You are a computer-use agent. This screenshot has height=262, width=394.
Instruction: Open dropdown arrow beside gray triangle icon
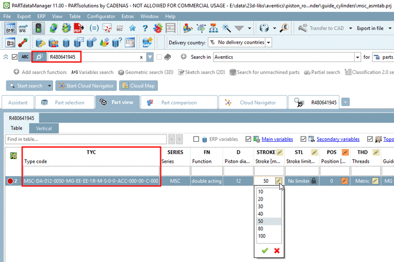click(250, 28)
